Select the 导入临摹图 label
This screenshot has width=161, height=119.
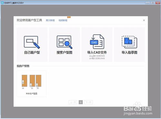(129, 53)
